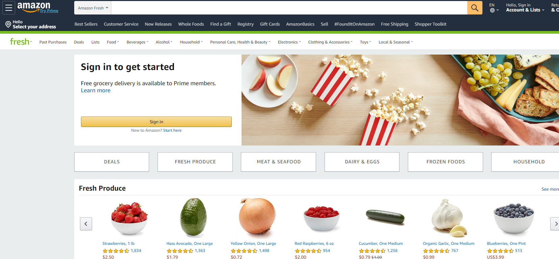Open the Strawberries product thumbnail
Image resolution: width=559 pixels, height=259 pixels.
pyautogui.click(x=129, y=218)
